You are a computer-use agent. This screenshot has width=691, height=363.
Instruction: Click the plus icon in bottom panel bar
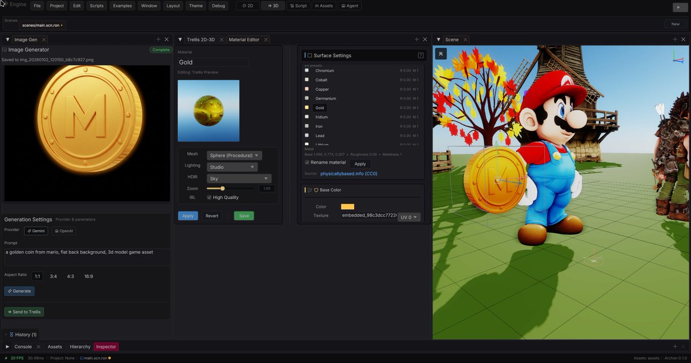(x=675, y=346)
